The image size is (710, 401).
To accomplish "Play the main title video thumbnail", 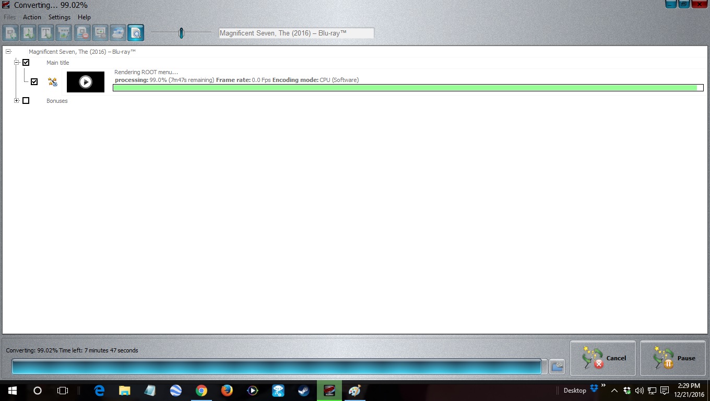I will (x=86, y=82).
